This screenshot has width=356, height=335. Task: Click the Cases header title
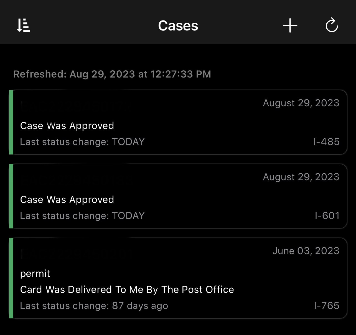(178, 26)
